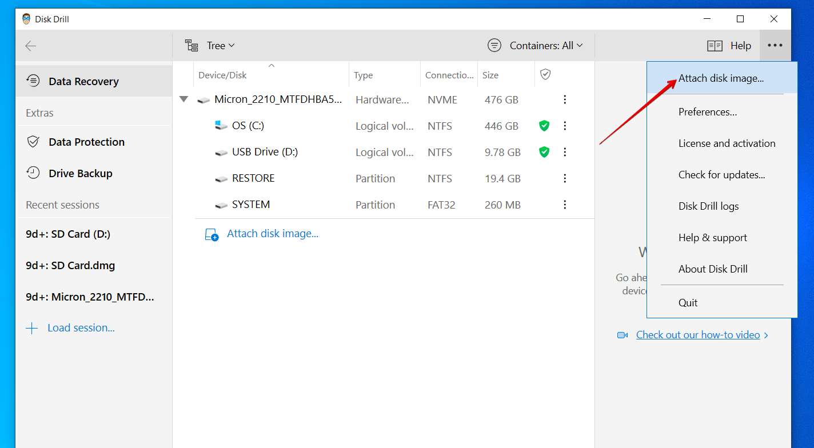Collapse the Micron_2210 disk tree
Screen dimensions: 814x448
tap(183, 99)
